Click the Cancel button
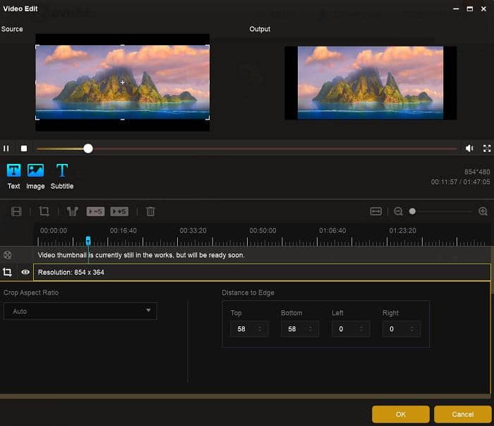Image resolution: width=494 pixels, height=426 pixels. (x=463, y=414)
